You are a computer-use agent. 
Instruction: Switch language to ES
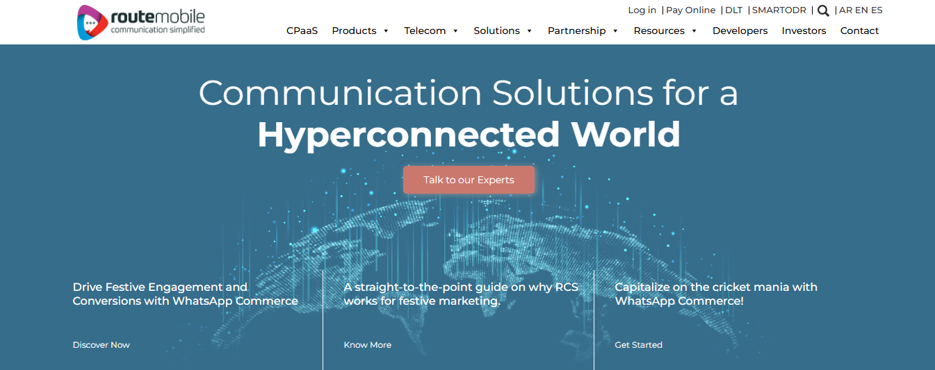[x=877, y=10]
